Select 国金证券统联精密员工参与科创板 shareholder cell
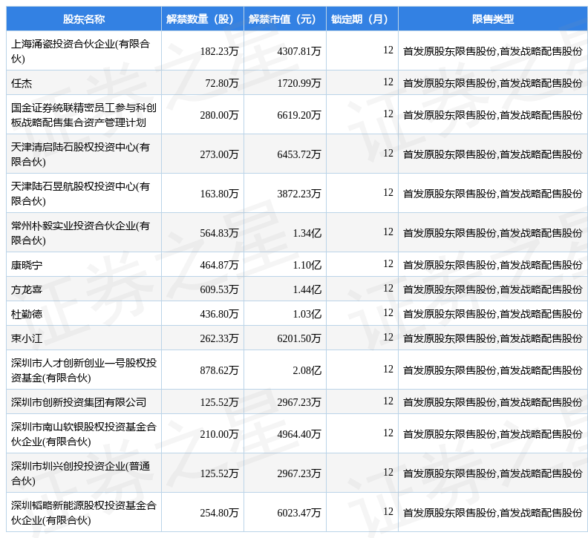Screen dimensions: 588x538 point(84,115)
